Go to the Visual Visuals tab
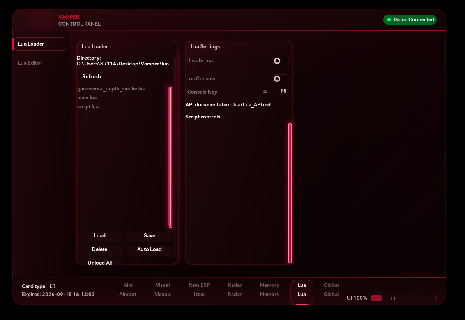This screenshot has width=465, height=320. tap(163, 290)
